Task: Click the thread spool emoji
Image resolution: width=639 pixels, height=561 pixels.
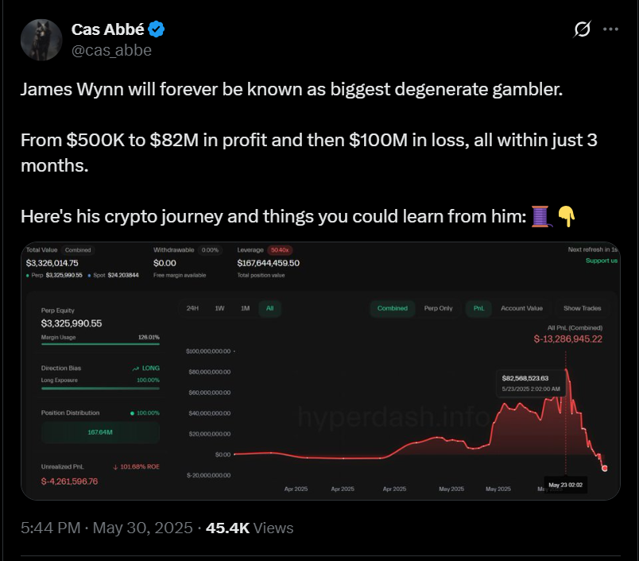Action: click(541, 216)
